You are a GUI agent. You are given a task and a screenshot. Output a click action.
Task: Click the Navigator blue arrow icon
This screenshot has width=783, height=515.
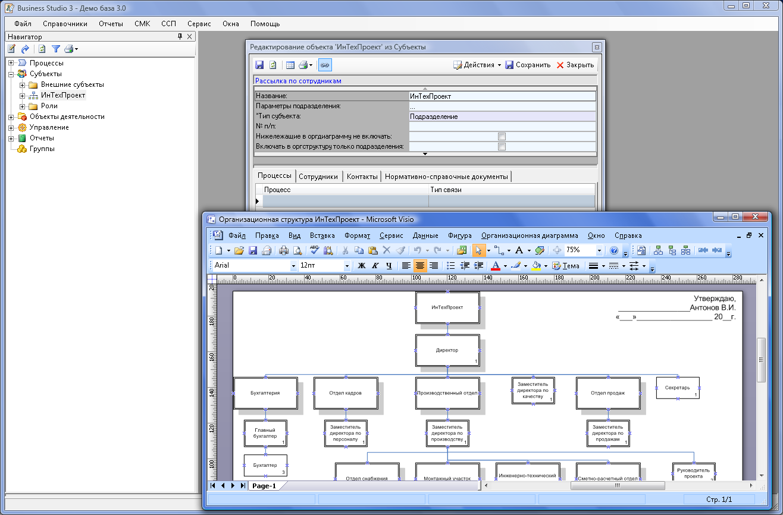(25, 49)
